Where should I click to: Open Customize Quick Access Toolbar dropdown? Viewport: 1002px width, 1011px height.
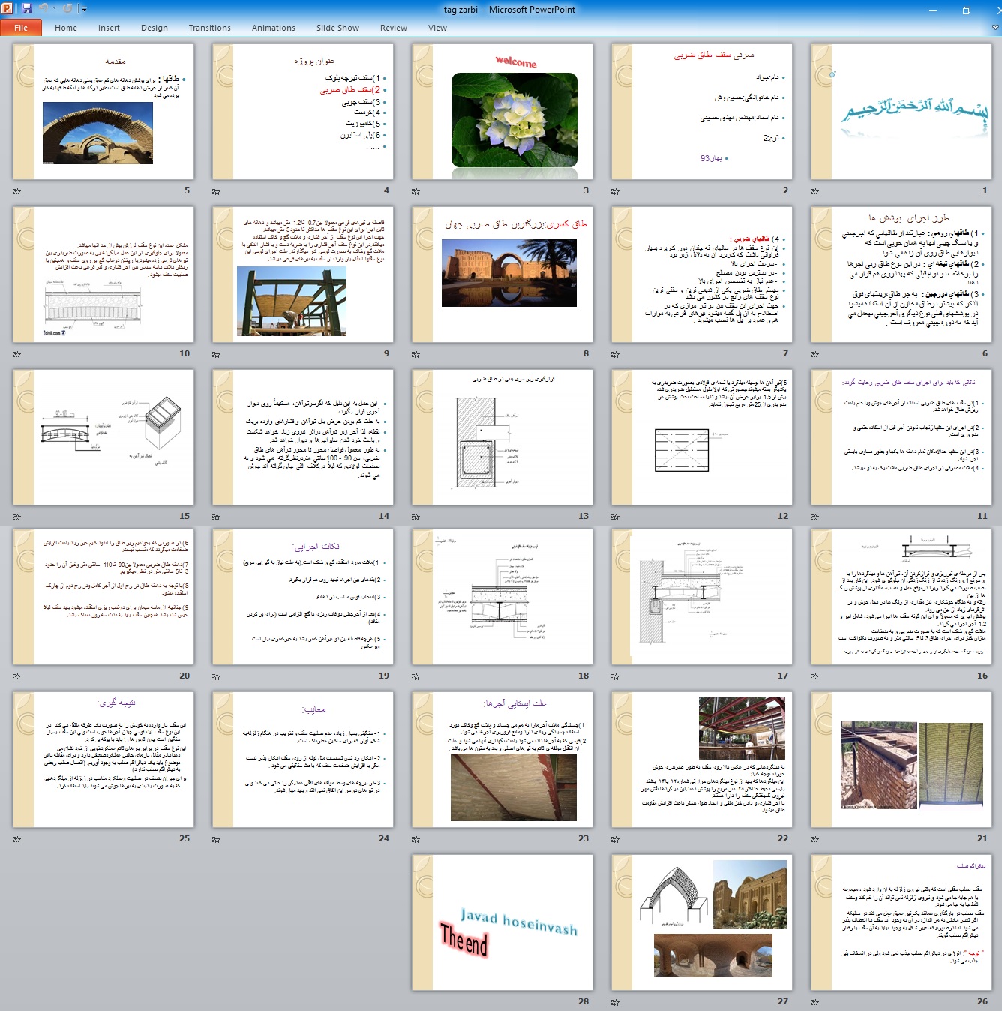click(84, 9)
